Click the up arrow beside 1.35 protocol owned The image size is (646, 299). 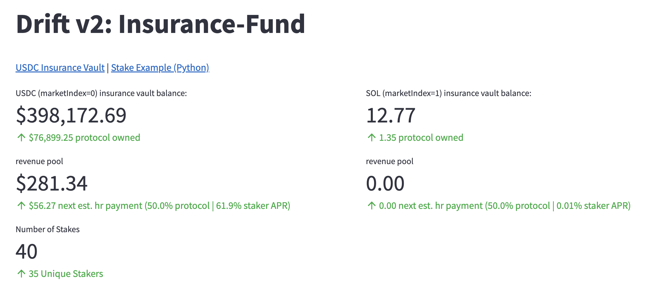371,138
